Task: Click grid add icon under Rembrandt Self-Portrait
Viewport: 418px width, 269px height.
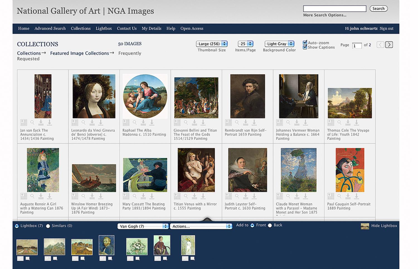Action: [x=229, y=122]
